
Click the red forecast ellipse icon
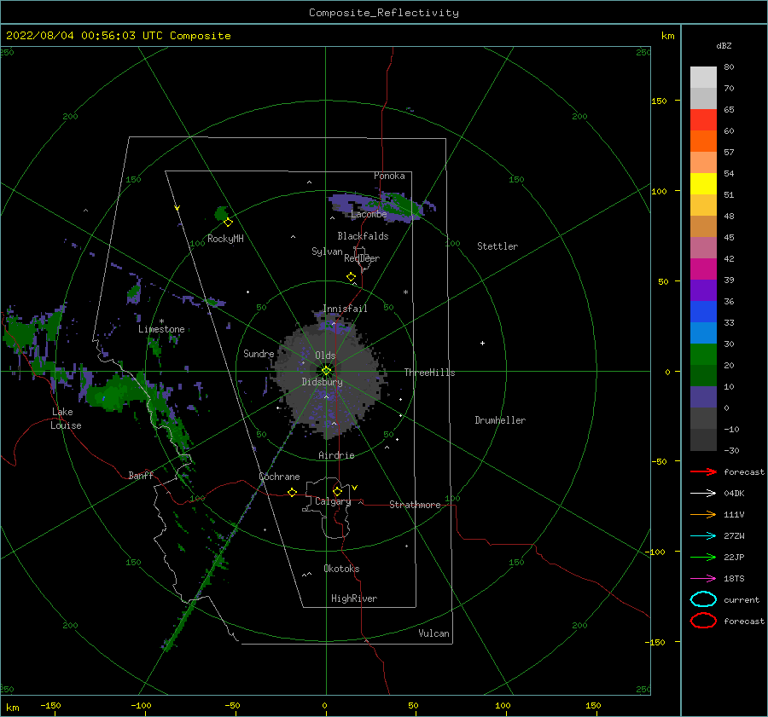[x=703, y=621]
